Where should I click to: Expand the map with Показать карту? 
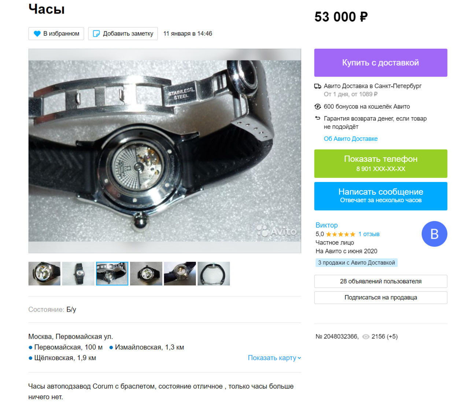272,358
